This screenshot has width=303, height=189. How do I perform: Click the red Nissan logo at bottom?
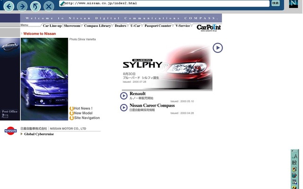(x=10, y=131)
